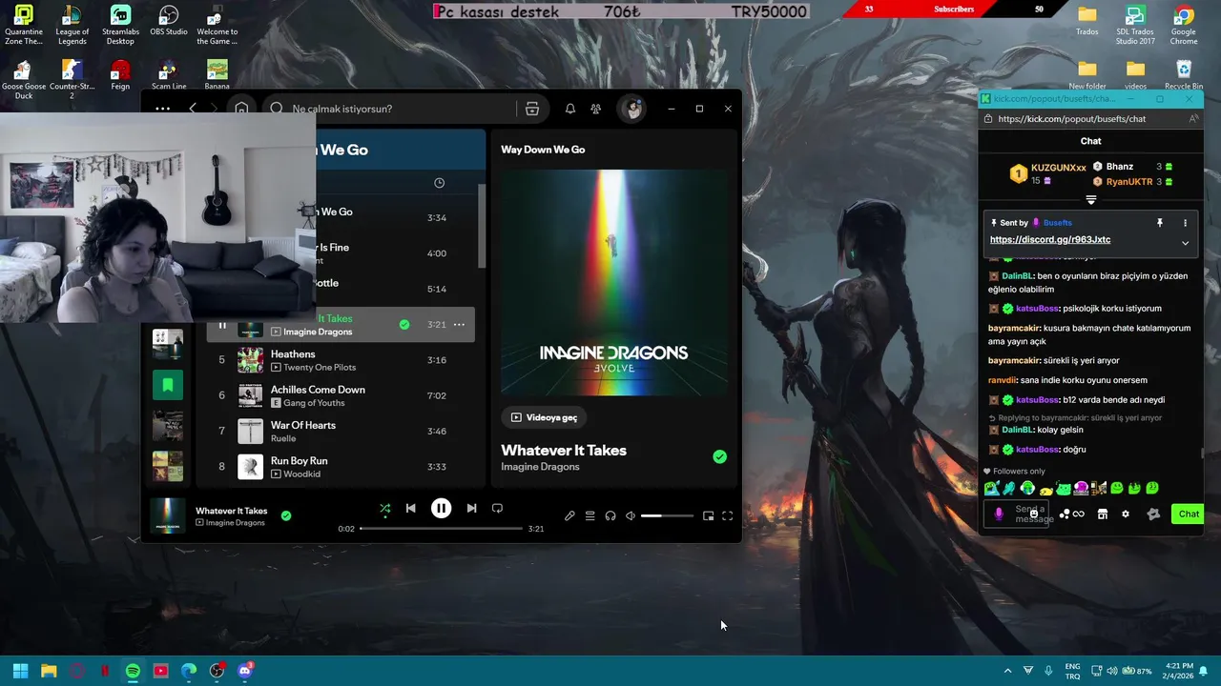Viewport: 1221px width, 686px height.
Task: Expand the Kick gift leaderboard arrow
Action: point(1091,200)
